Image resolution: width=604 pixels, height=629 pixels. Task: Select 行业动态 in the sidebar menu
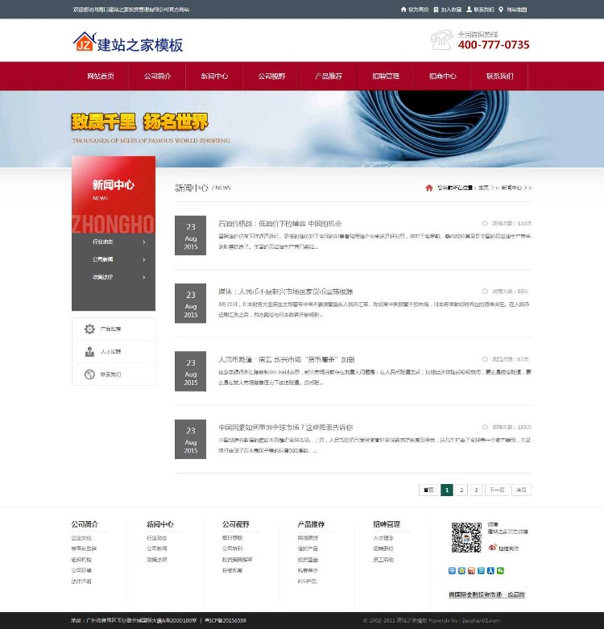click(102, 242)
